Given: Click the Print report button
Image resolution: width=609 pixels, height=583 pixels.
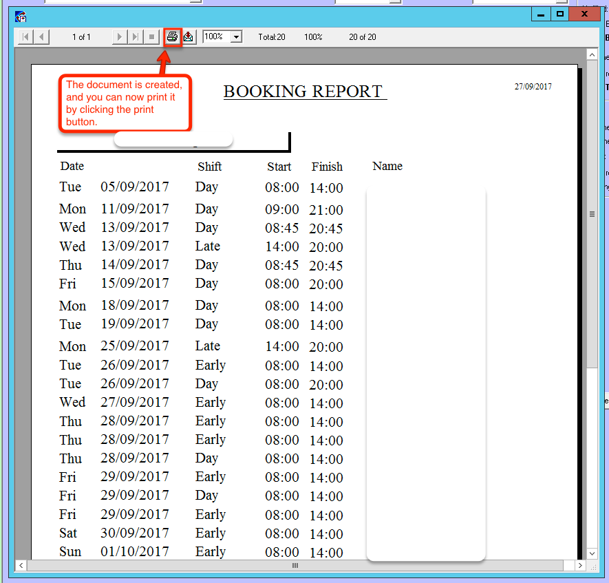Looking at the screenshot, I should (172, 36).
